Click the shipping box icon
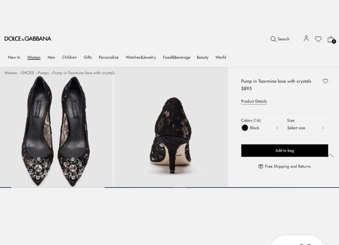The image size is (339, 245). [x=261, y=166]
